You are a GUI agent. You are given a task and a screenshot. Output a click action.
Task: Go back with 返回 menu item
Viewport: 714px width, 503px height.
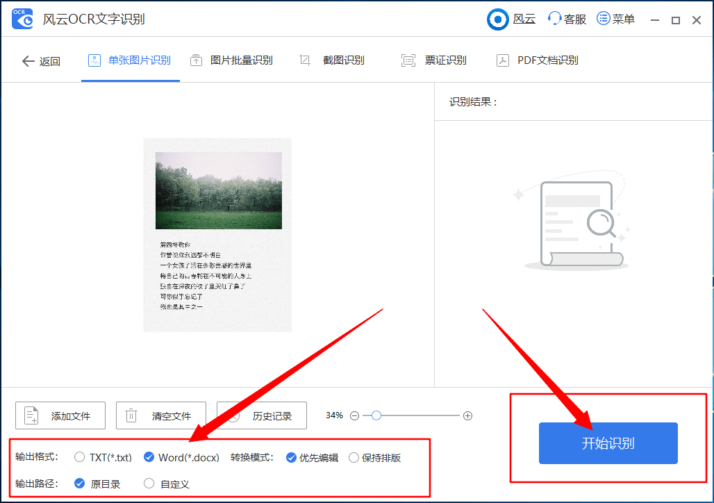coord(40,60)
